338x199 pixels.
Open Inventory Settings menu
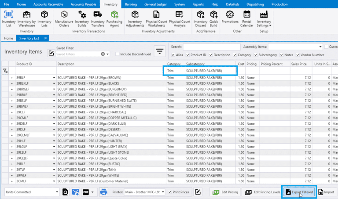coord(264,19)
